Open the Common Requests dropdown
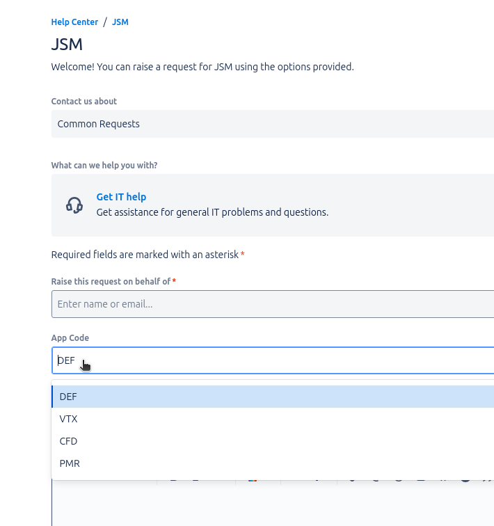 [271, 124]
